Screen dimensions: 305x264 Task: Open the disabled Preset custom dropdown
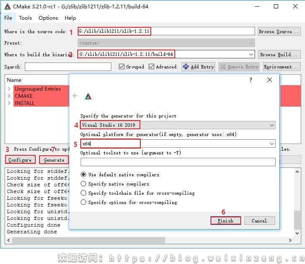(x=166, y=43)
